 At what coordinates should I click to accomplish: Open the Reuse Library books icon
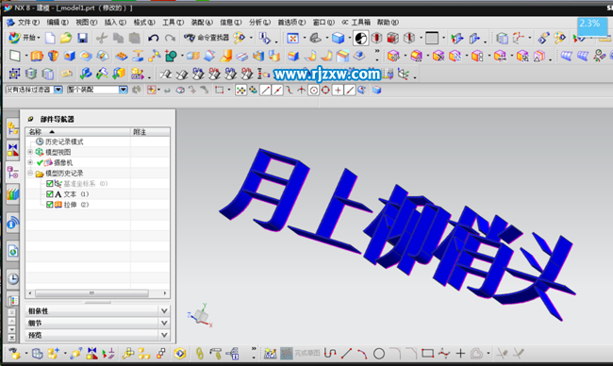(x=12, y=194)
